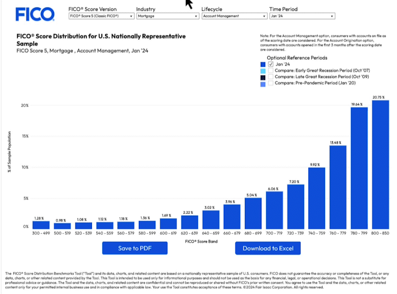Click subtitle 'FICO Score 5, Mortgage, Account Management'
This screenshot has height=294, width=397.
click(82, 50)
